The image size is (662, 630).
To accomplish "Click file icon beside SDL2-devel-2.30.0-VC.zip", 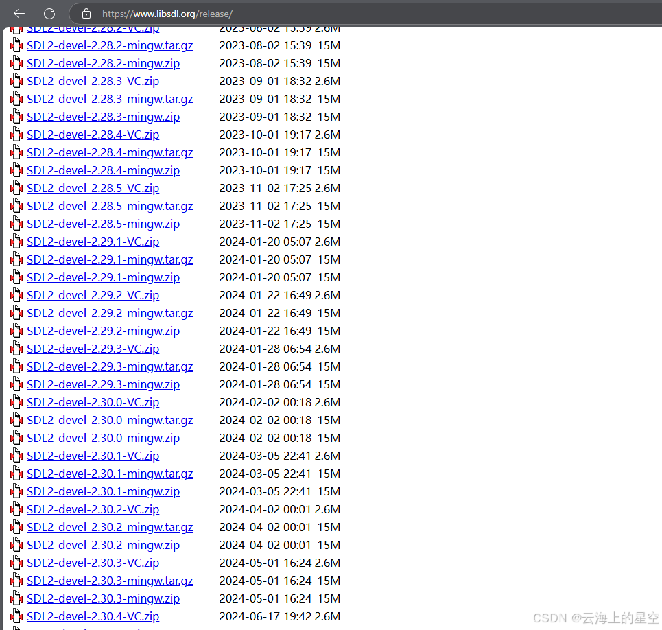I will [16, 401].
